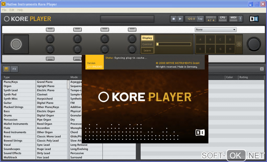
Task: Open the File menu
Action: [x=4, y=10]
